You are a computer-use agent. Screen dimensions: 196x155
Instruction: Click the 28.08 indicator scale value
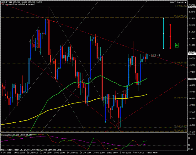190,149
